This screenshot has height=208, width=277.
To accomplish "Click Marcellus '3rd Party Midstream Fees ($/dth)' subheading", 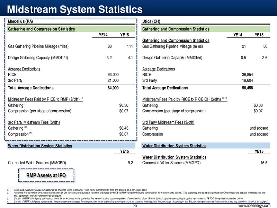I will coord(34,122).
